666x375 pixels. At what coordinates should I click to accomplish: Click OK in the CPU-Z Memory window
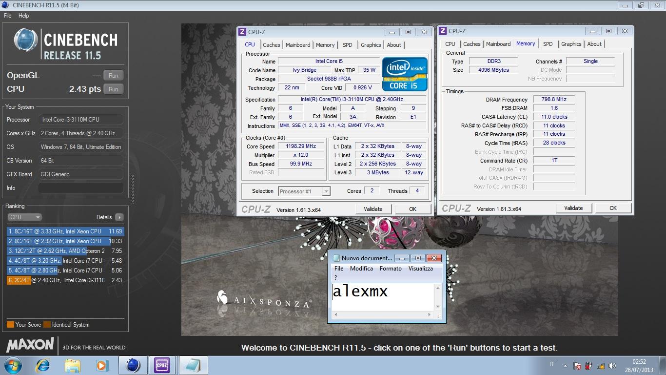click(613, 208)
